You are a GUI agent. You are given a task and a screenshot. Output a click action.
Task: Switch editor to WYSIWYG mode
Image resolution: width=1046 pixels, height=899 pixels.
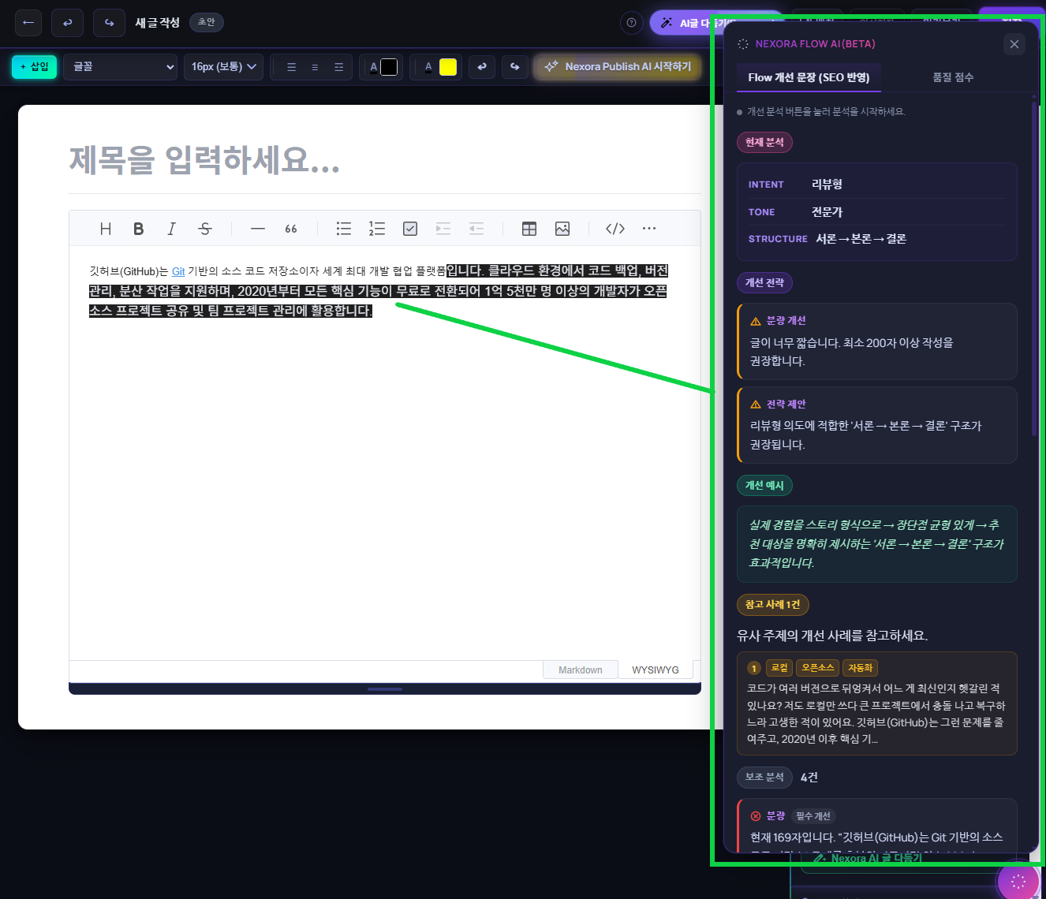tap(655, 670)
